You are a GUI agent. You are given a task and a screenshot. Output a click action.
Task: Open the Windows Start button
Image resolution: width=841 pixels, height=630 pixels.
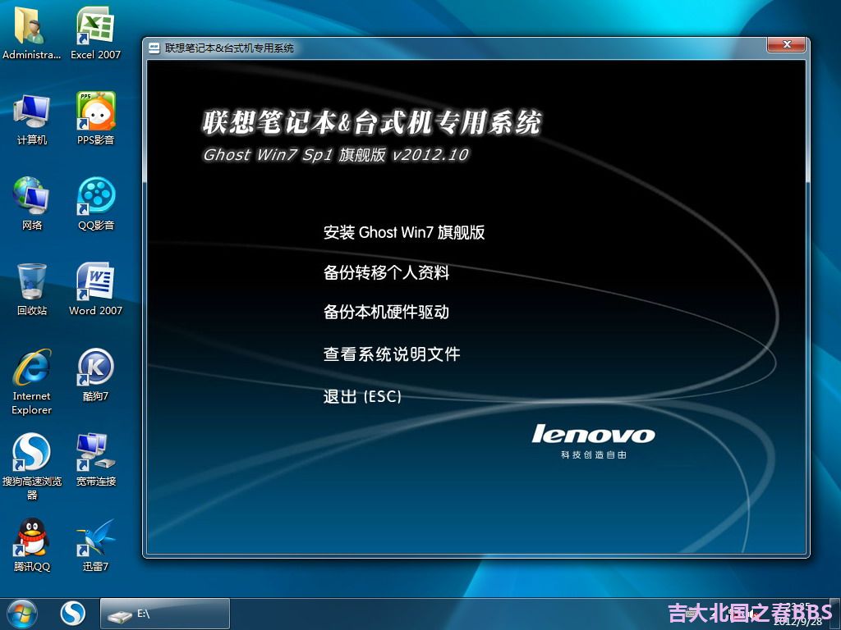(22, 614)
